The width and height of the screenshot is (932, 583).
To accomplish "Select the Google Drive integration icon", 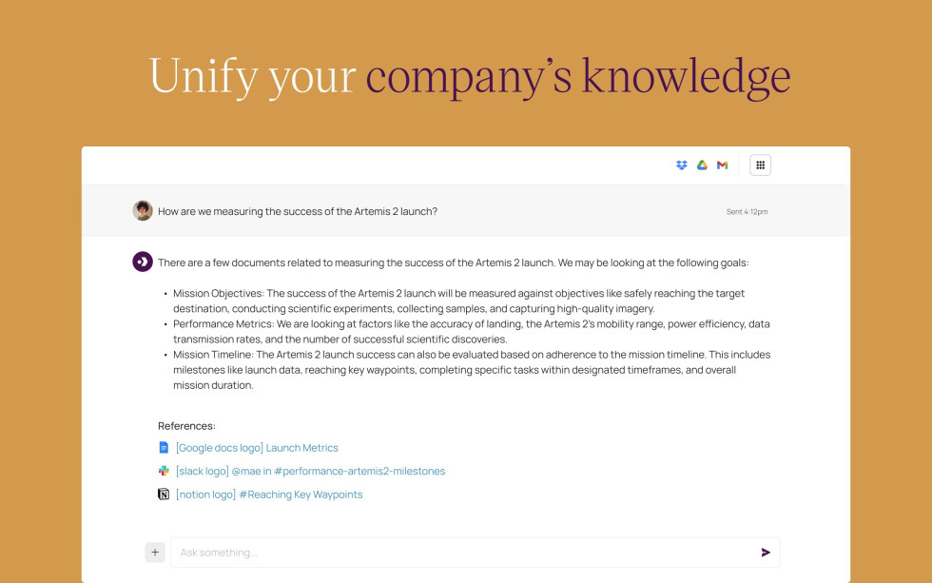I will [701, 165].
